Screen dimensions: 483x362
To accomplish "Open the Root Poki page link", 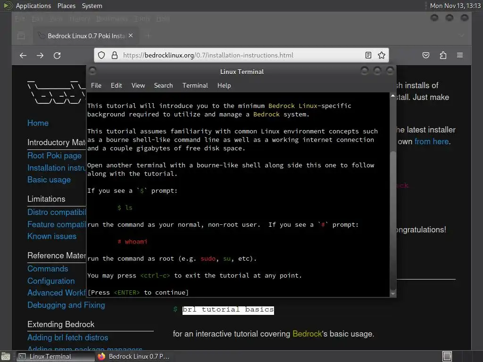I will [55, 156].
